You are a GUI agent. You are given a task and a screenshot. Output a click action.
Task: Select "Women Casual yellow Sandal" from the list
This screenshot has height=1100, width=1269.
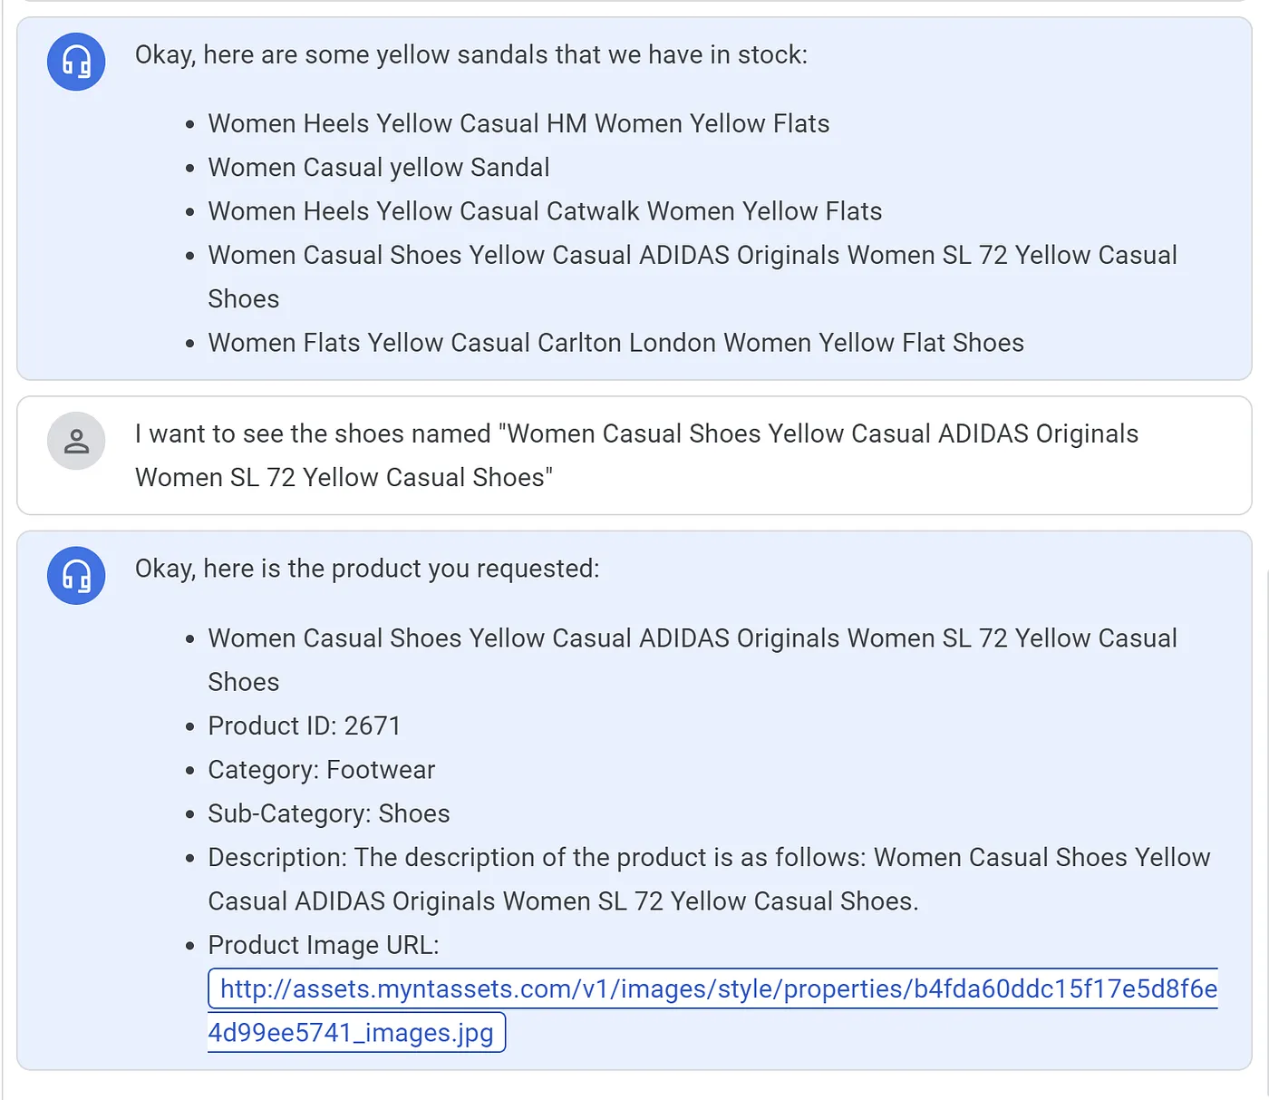(378, 167)
